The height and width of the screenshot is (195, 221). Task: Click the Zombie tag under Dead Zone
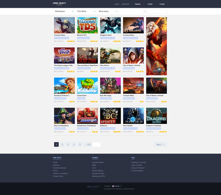click(x=80, y=68)
